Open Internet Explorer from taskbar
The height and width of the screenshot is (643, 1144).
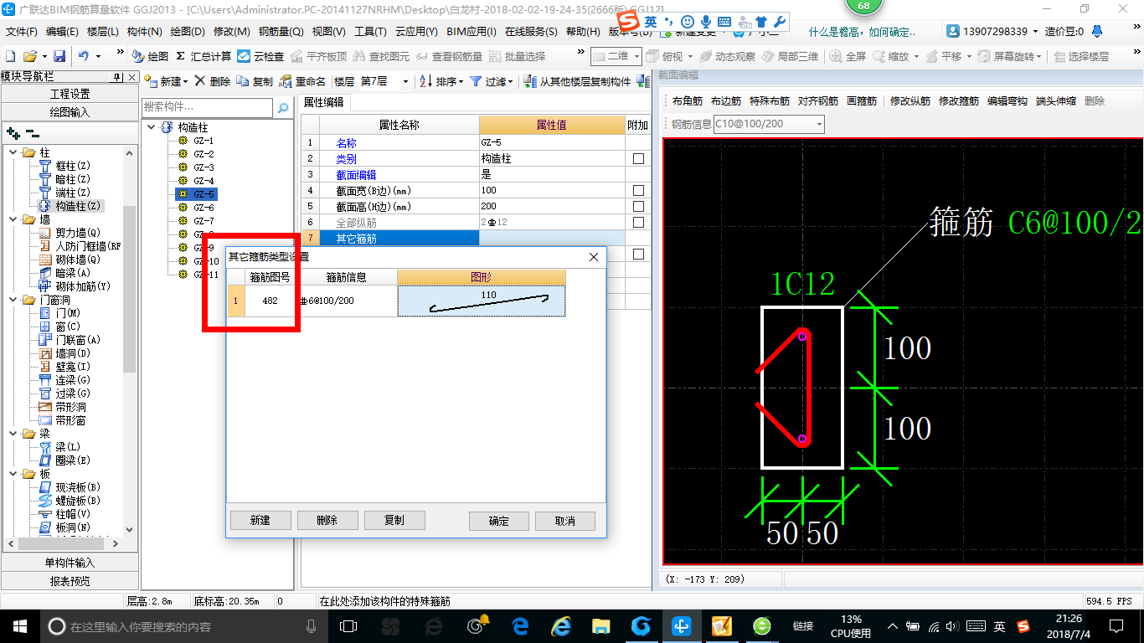pyautogui.click(x=560, y=625)
